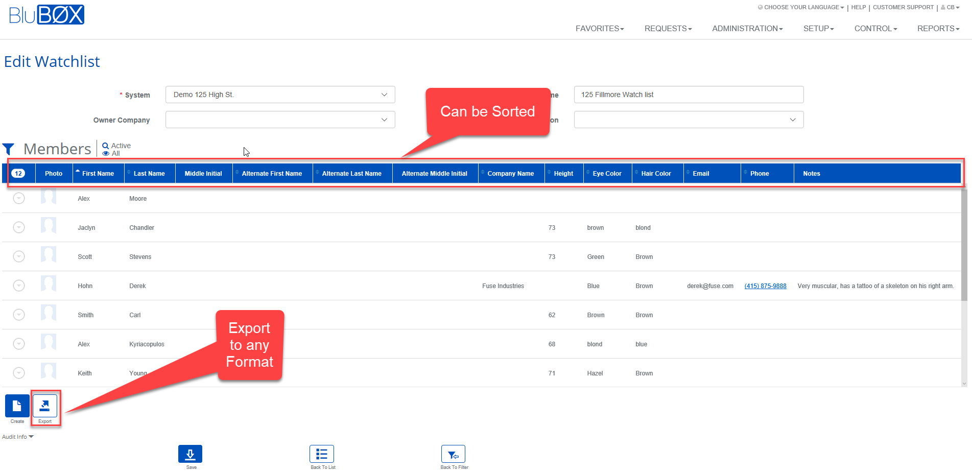Click Jaclyn Chandler's photo placeholder
972x473 pixels.
(49, 225)
